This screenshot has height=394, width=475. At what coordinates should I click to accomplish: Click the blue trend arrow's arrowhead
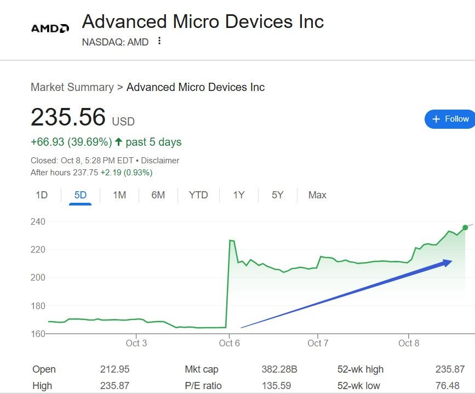[x=447, y=262]
